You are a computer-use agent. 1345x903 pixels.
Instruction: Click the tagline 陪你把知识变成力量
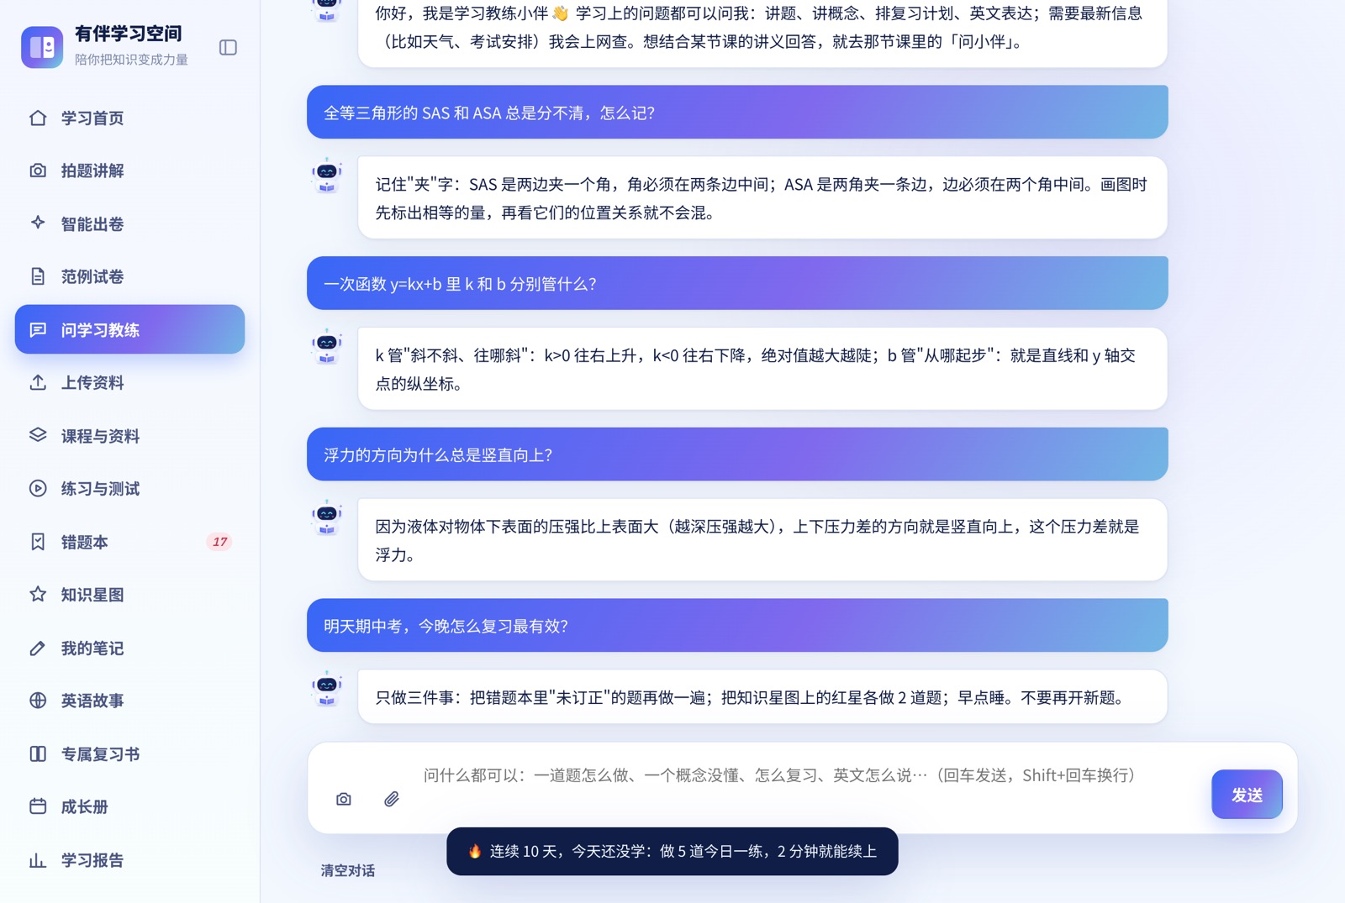[131, 60]
